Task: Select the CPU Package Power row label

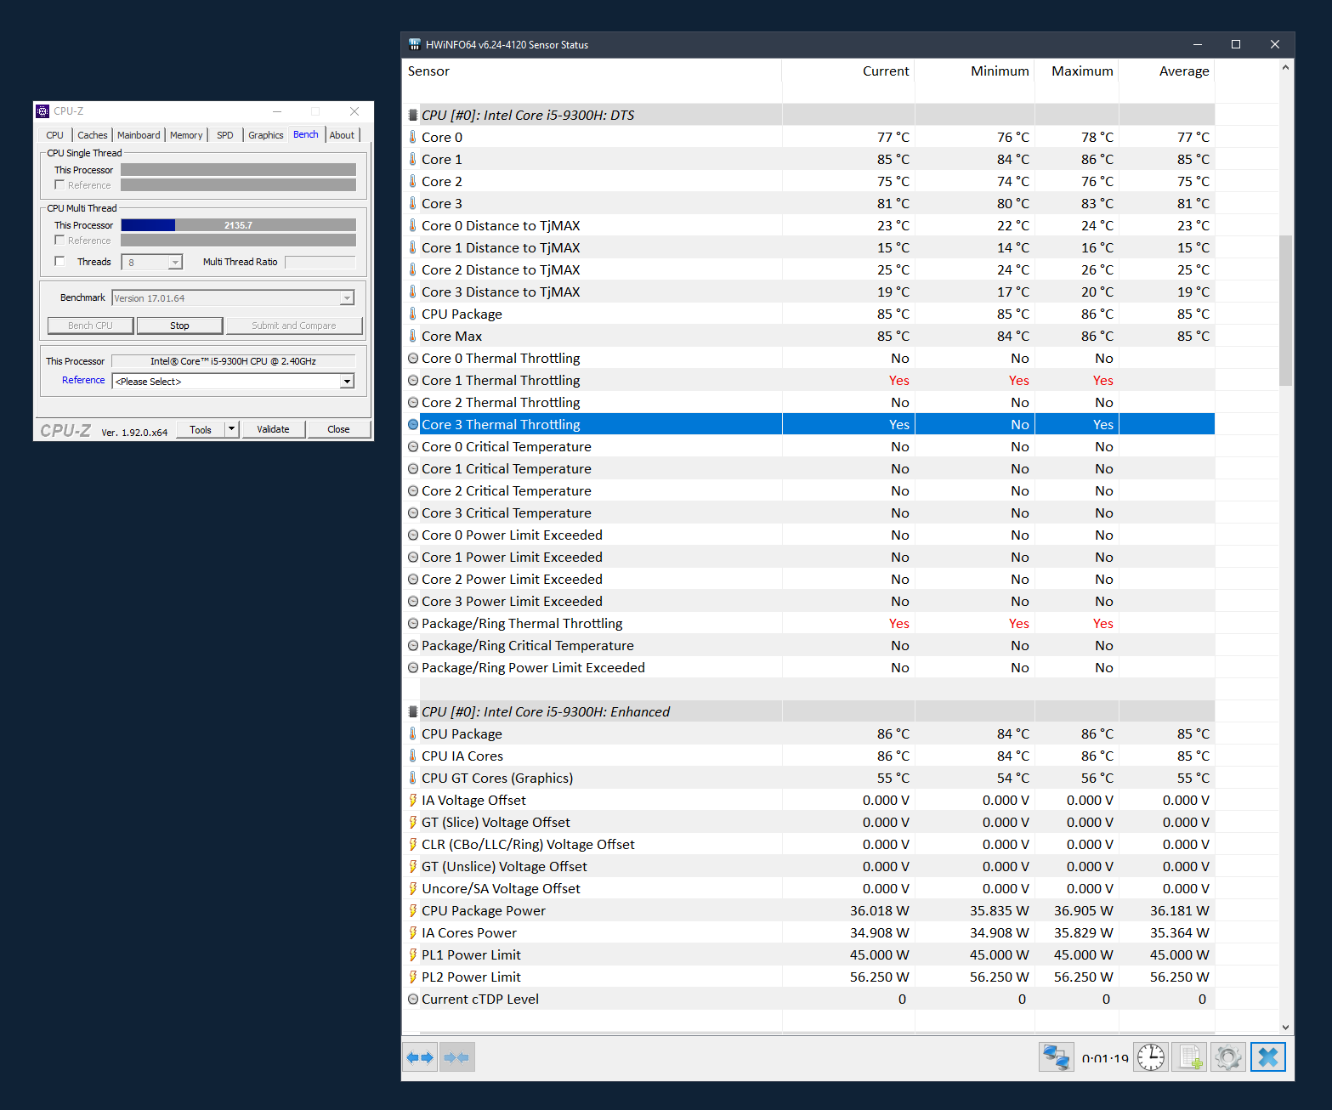Action: 484,910
